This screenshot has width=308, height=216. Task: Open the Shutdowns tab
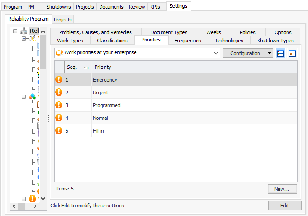(x=59, y=7)
